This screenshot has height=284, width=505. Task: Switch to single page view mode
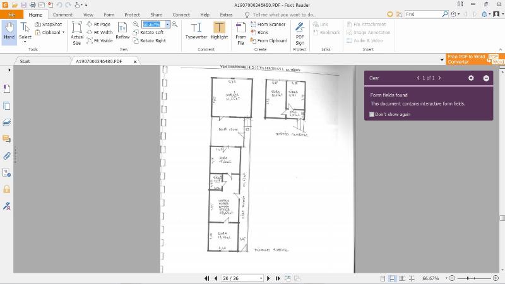(x=382, y=278)
